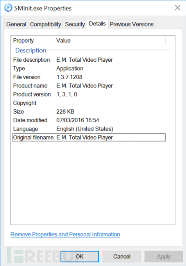This screenshot has width=186, height=266.
Task: Click the 1, 3, 1, 0 value
Action: tap(67, 95)
